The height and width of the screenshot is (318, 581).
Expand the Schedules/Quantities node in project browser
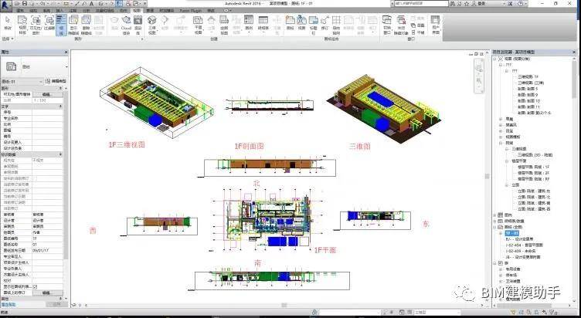pos(495,221)
